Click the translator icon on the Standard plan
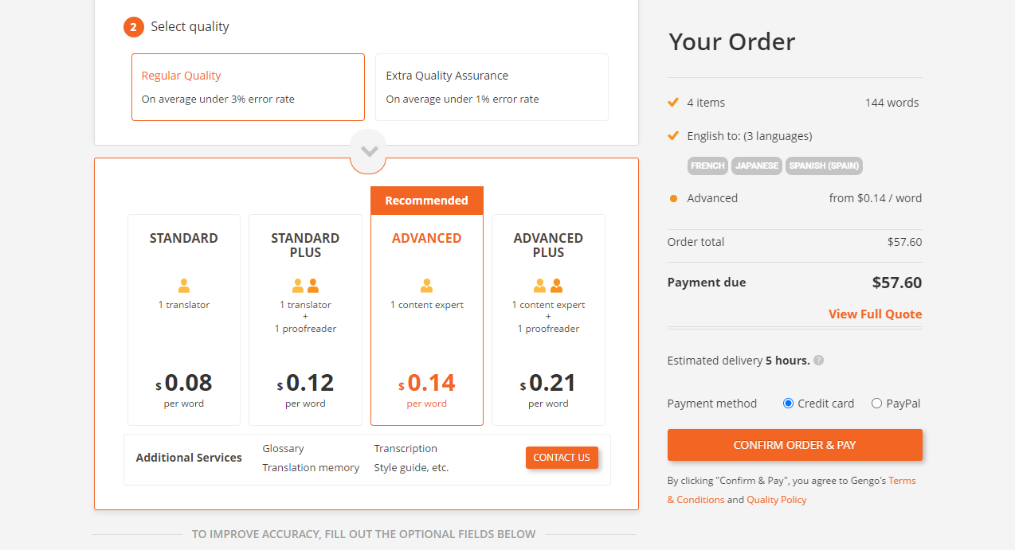Viewport: 1015px width, 550px height. (183, 287)
